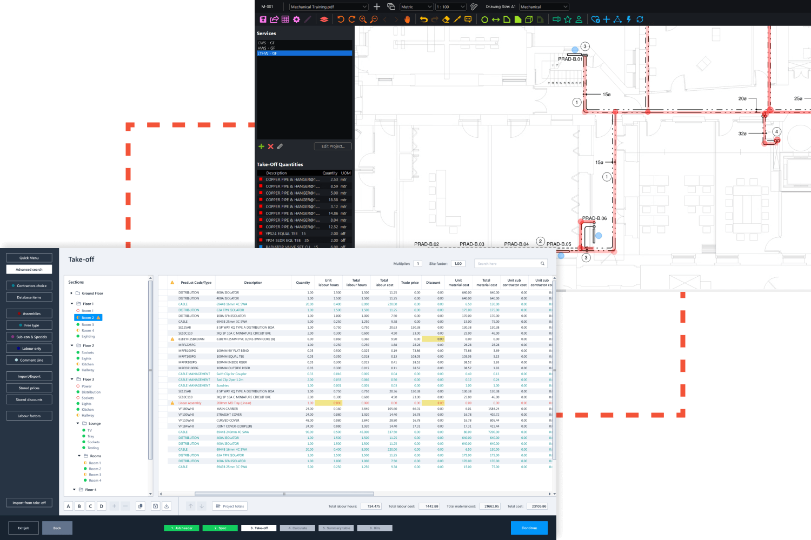Select the green circle shape tool
The image size is (811, 540).
pyautogui.click(x=484, y=19)
